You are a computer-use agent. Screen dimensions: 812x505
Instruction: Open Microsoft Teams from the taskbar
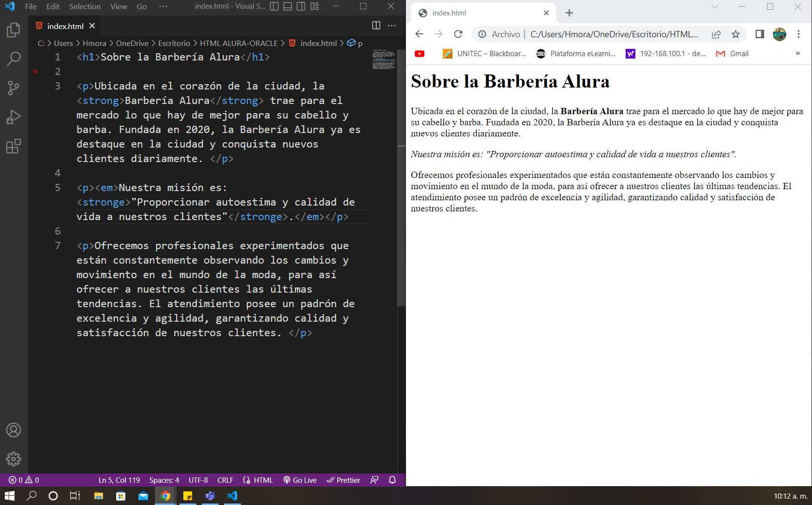click(210, 496)
